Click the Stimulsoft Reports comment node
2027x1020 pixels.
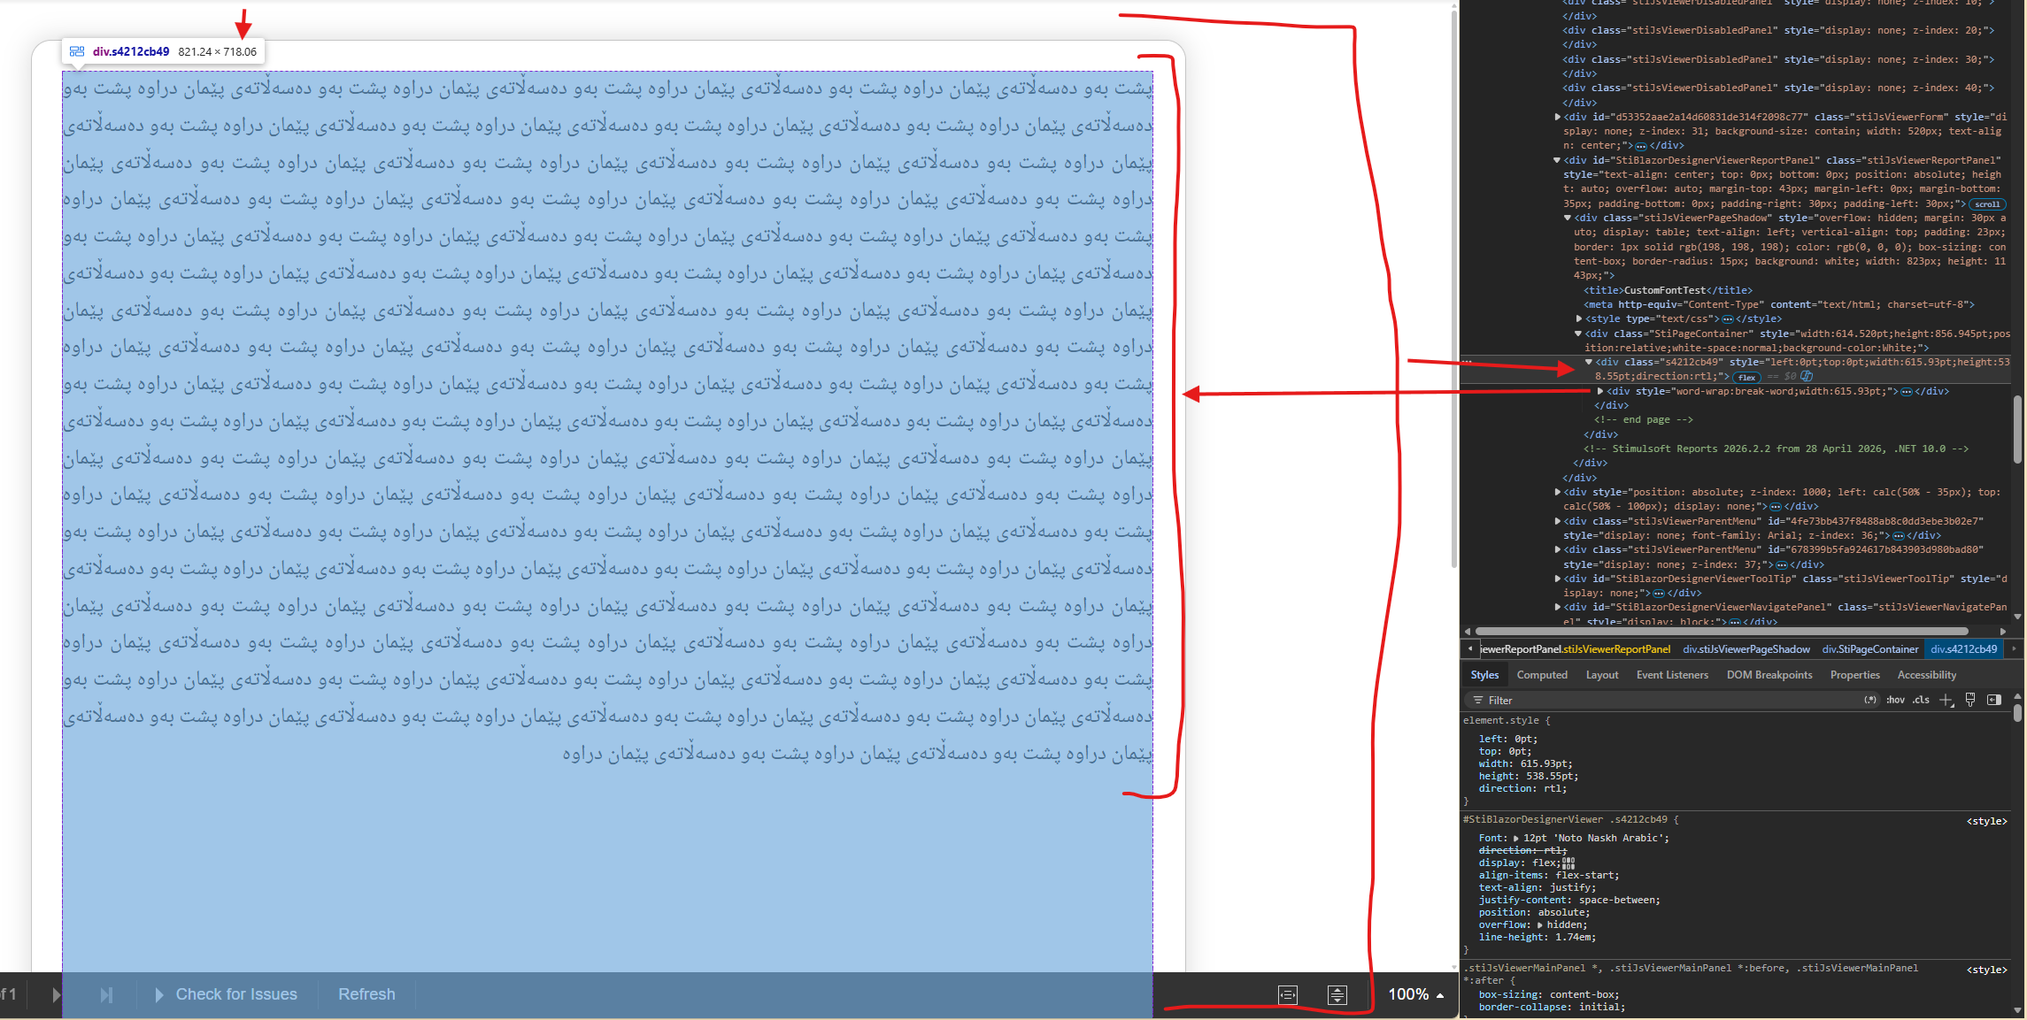click(x=1776, y=449)
